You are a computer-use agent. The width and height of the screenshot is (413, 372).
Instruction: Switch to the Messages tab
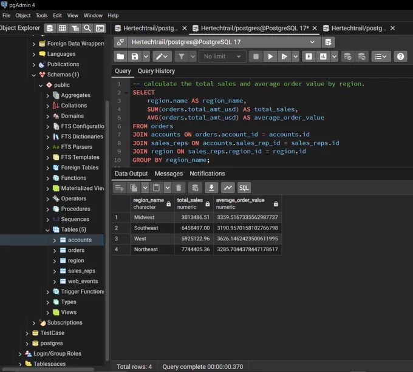169,174
